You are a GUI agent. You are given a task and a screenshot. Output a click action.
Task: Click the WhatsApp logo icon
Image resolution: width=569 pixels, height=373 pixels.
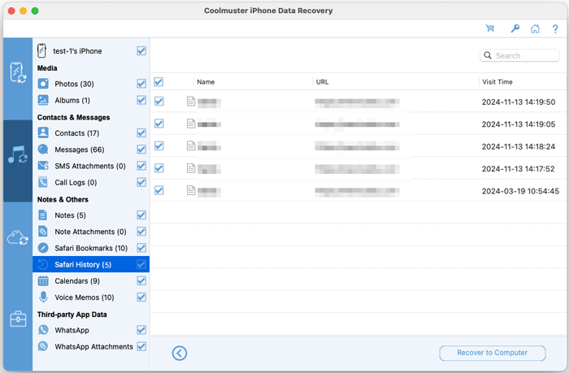click(43, 330)
